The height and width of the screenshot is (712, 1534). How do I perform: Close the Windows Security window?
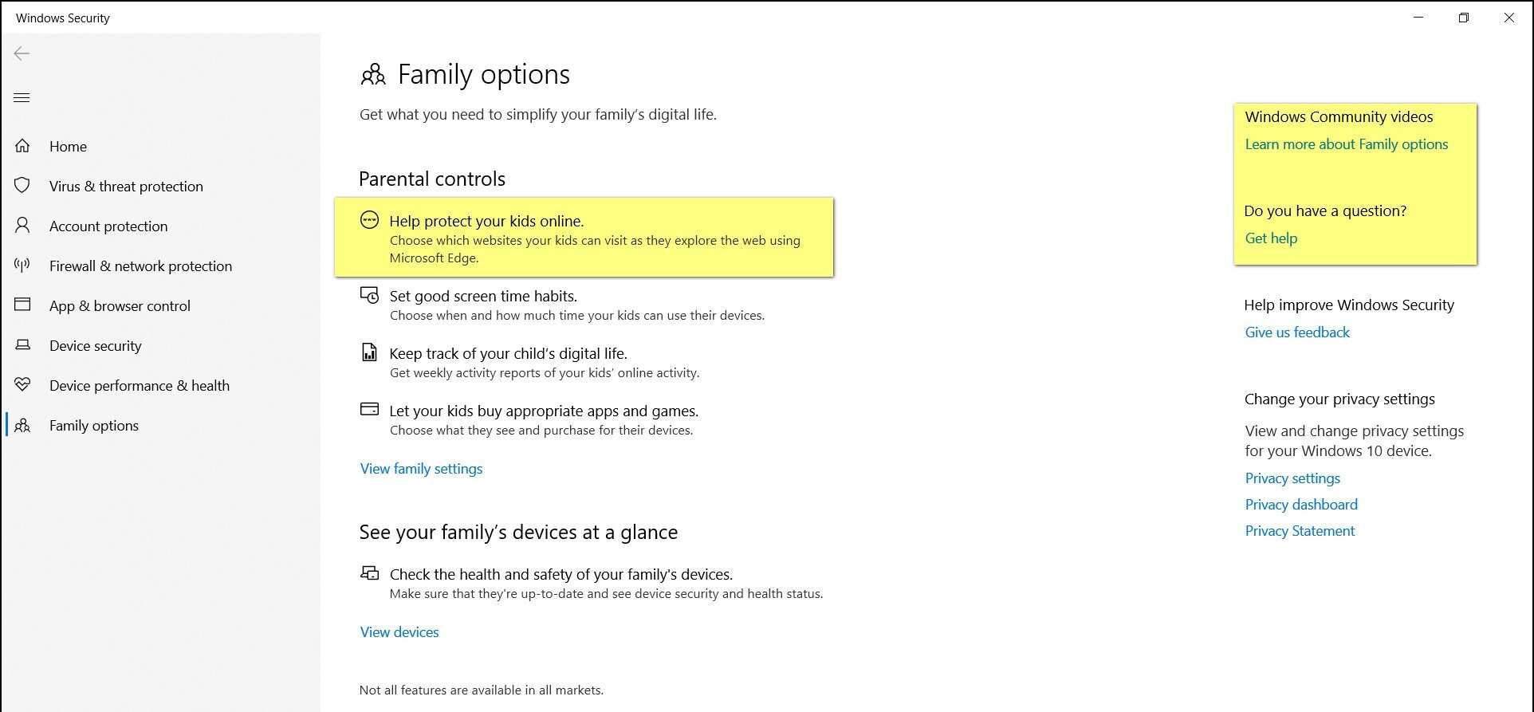(x=1509, y=18)
